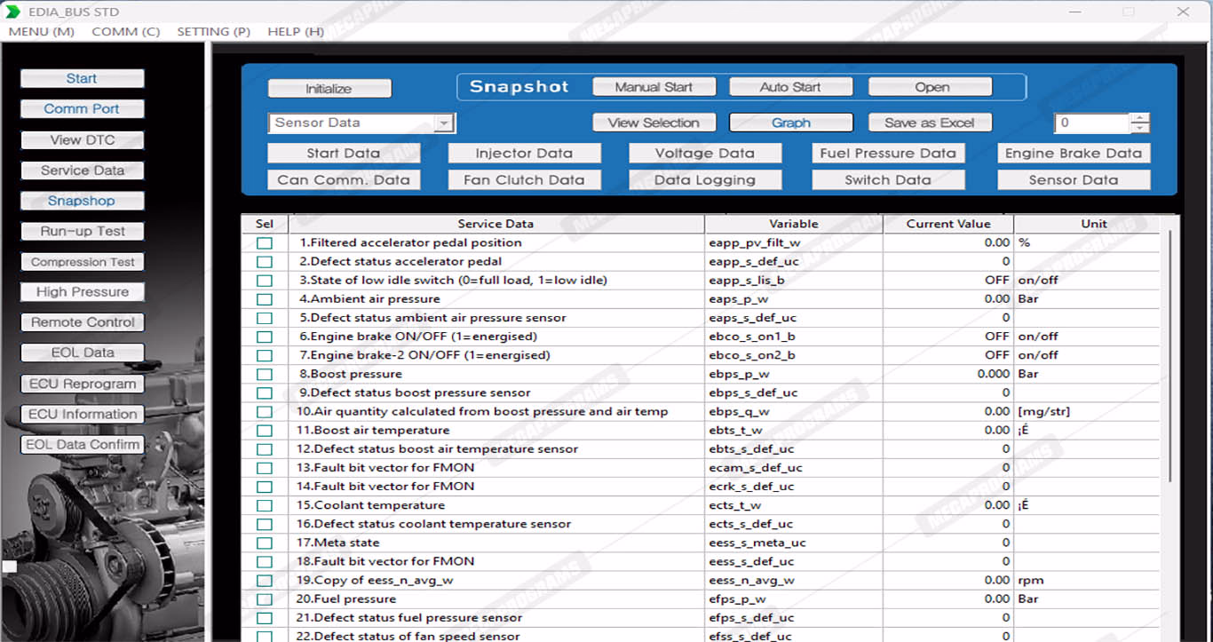Screen dimensions: 1213x642
Task: Check the Filtered accelerator pedal position box
Action: click(x=265, y=243)
